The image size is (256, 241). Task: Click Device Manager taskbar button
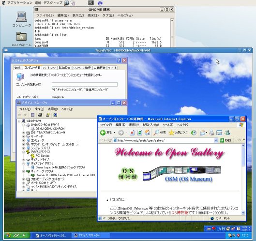(90, 235)
